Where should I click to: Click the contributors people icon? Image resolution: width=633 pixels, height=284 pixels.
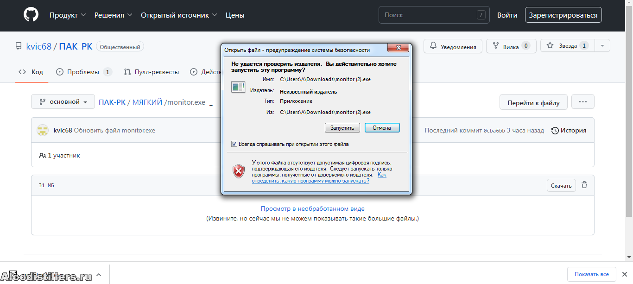click(x=43, y=156)
